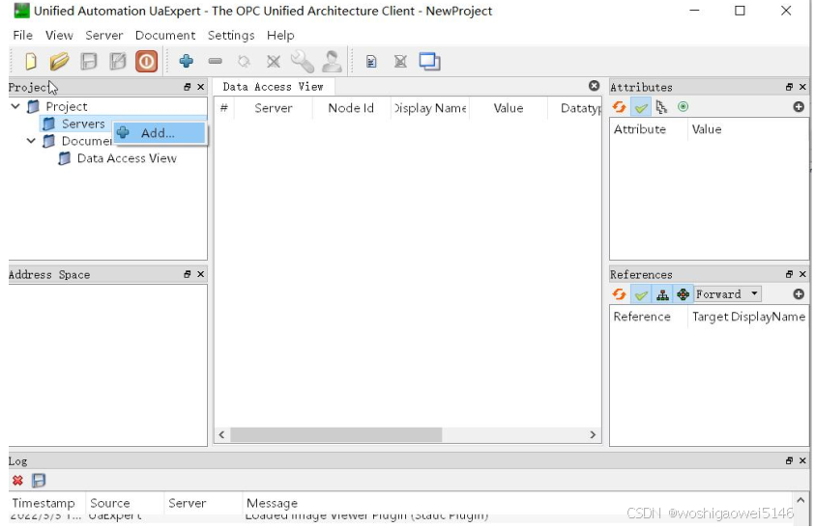Choose Add... from the context menu
The height and width of the screenshot is (528, 815).
[x=160, y=133]
